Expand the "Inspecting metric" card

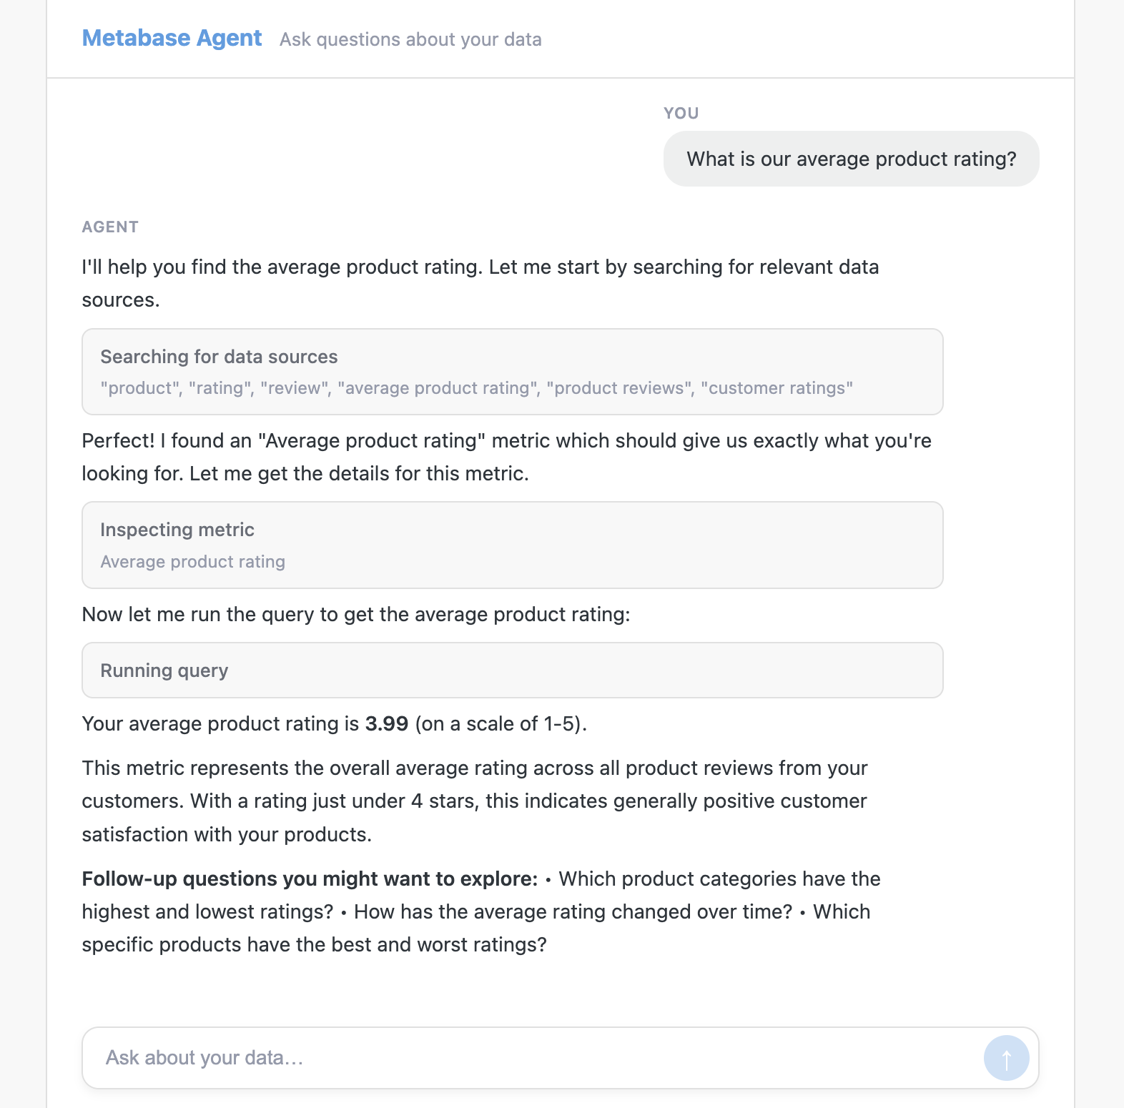click(x=513, y=545)
